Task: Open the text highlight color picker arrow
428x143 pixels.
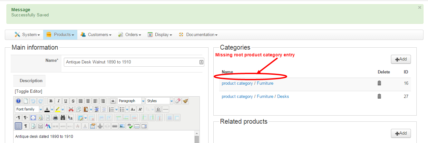Action: pyautogui.click(x=63, y=109)
